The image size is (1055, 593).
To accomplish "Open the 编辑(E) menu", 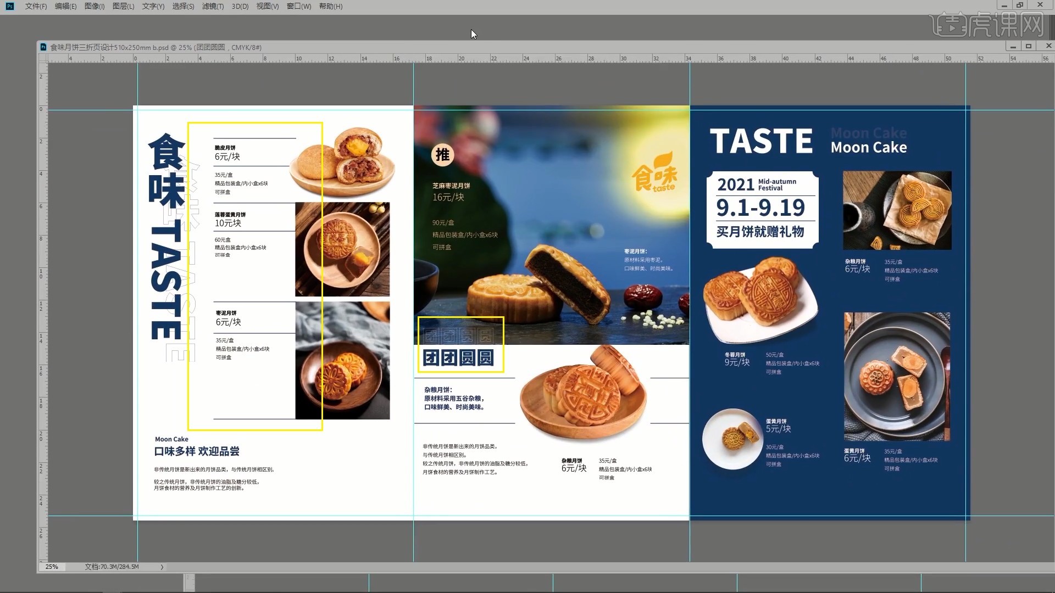I will (65, 6).
